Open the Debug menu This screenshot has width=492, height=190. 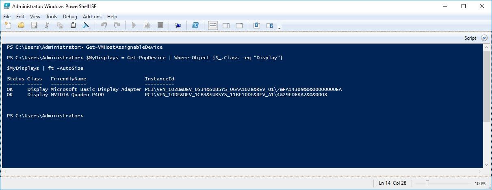pos(70,17)
